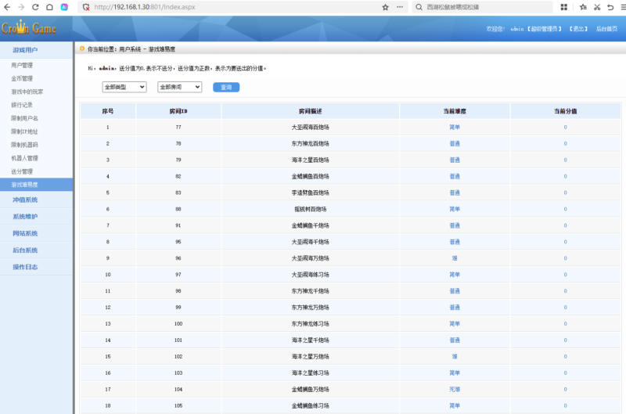Open the extensions grid icon in the toolbar
Viewport: 626px width, 414px height.
pyautogui.click(x=563, y=7)
